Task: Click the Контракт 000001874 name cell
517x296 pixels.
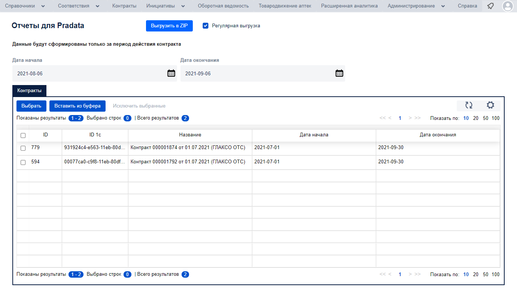Action: click(x=190, y=148)
